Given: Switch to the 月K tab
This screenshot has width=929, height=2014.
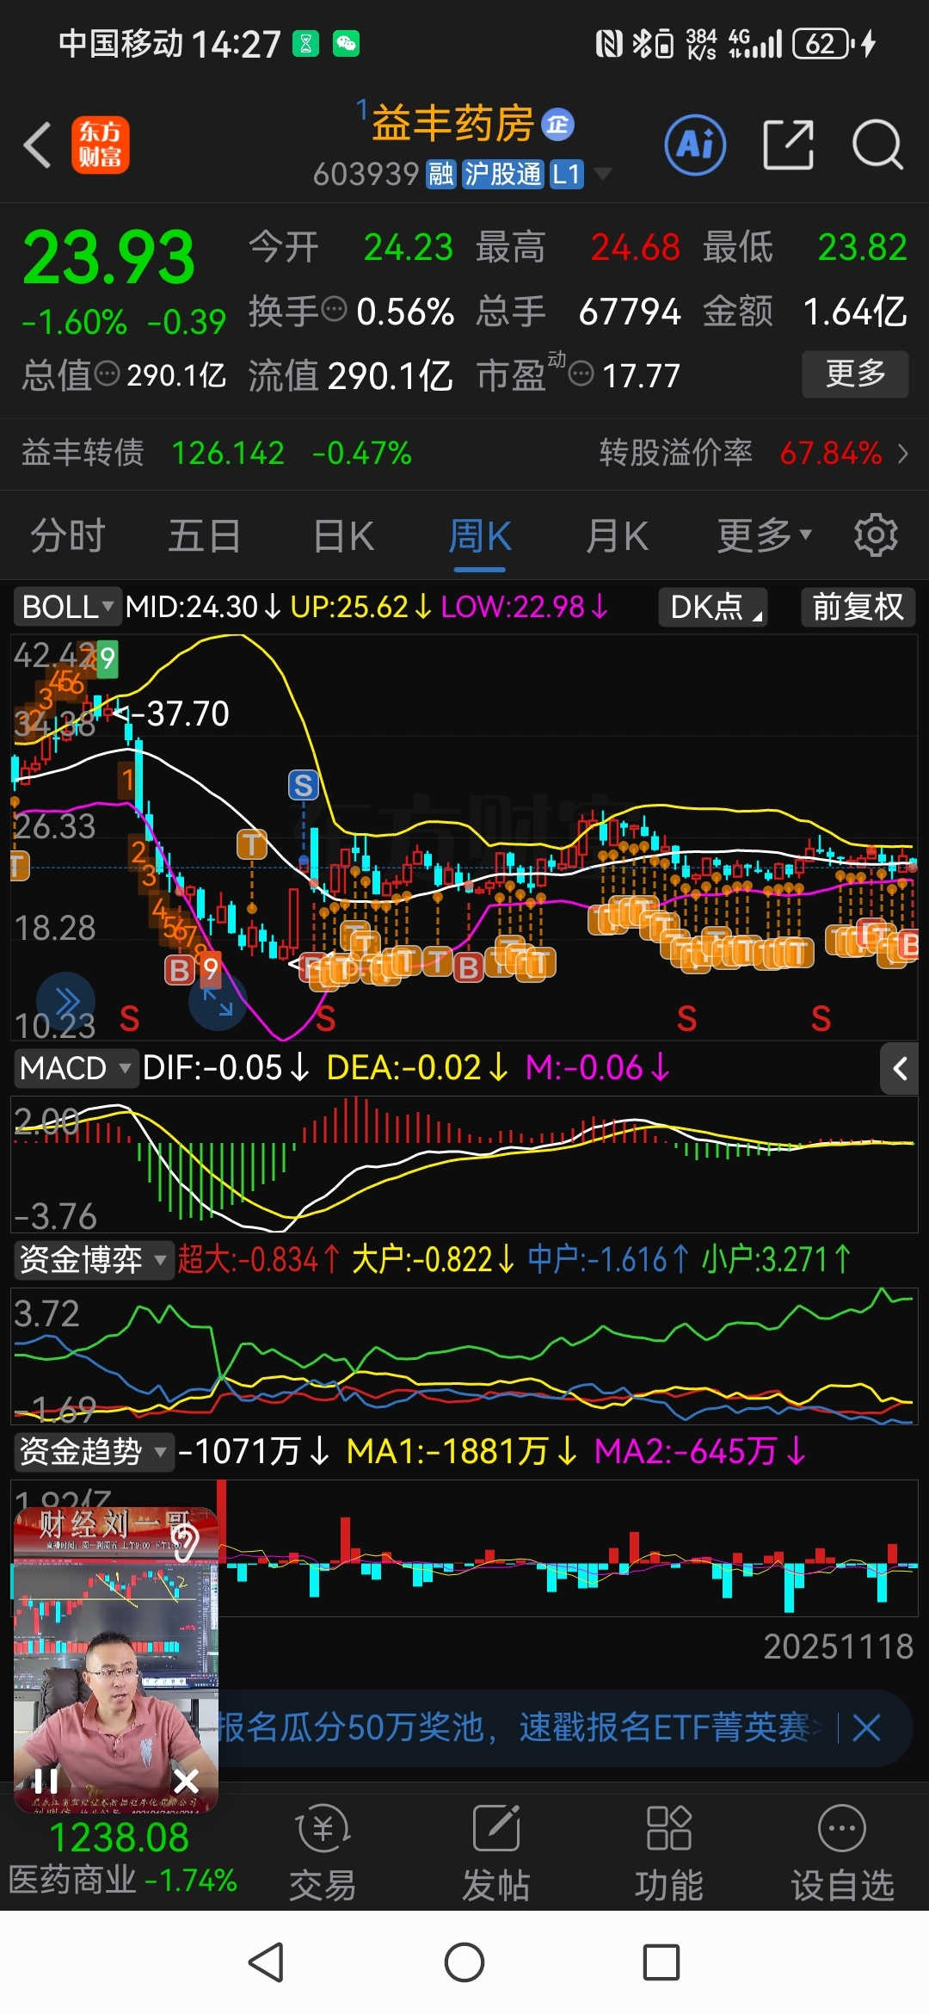Looking at the screenshot, I should 617,535.
